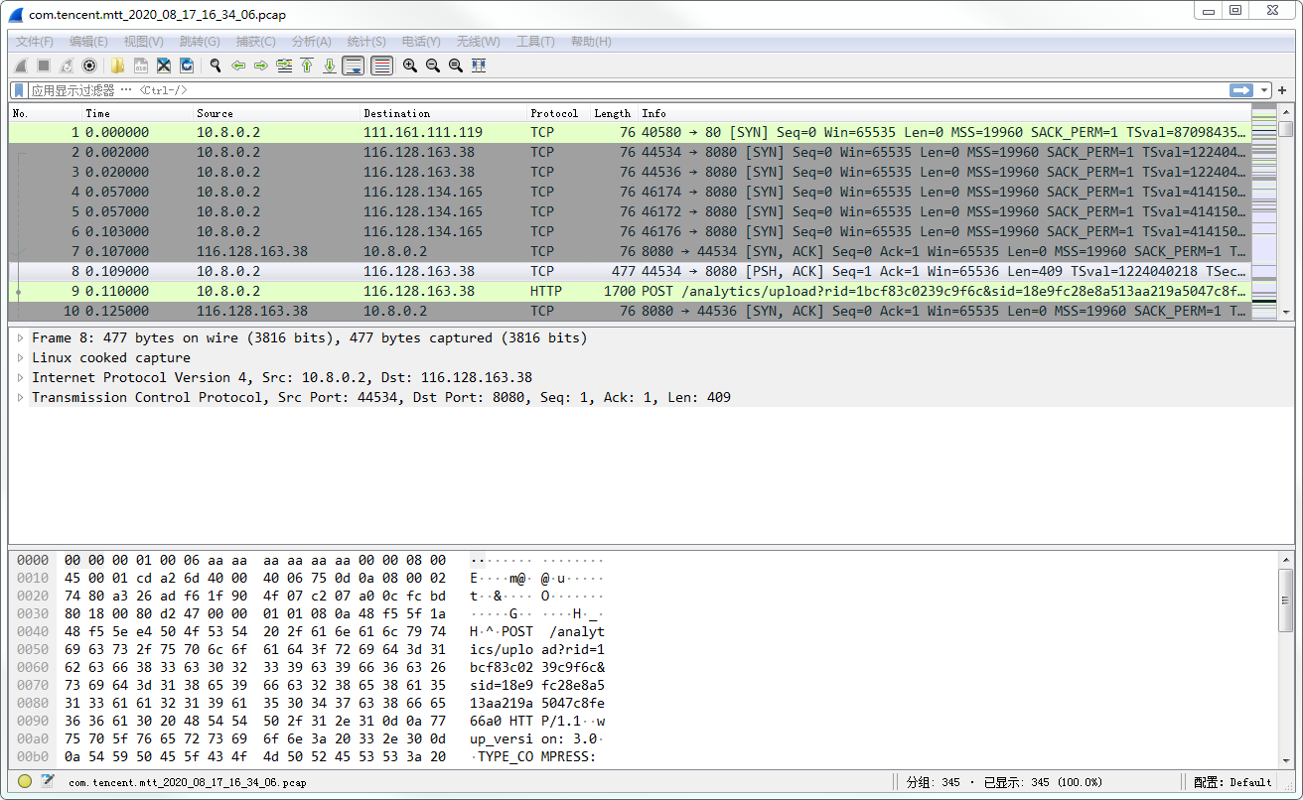Apply display filter arrow button
Viewport: 1303px width, 800px height.
click(1241, 90)
